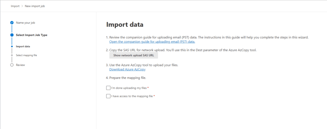
Task: Select New import job breadcrumb item
Action: (x=35, y=6)
